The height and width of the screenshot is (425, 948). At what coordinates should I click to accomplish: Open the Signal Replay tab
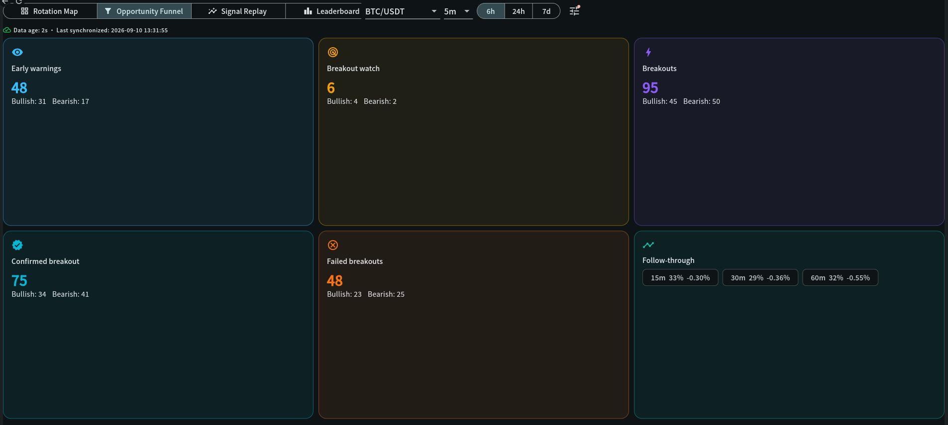pos(238,11)
